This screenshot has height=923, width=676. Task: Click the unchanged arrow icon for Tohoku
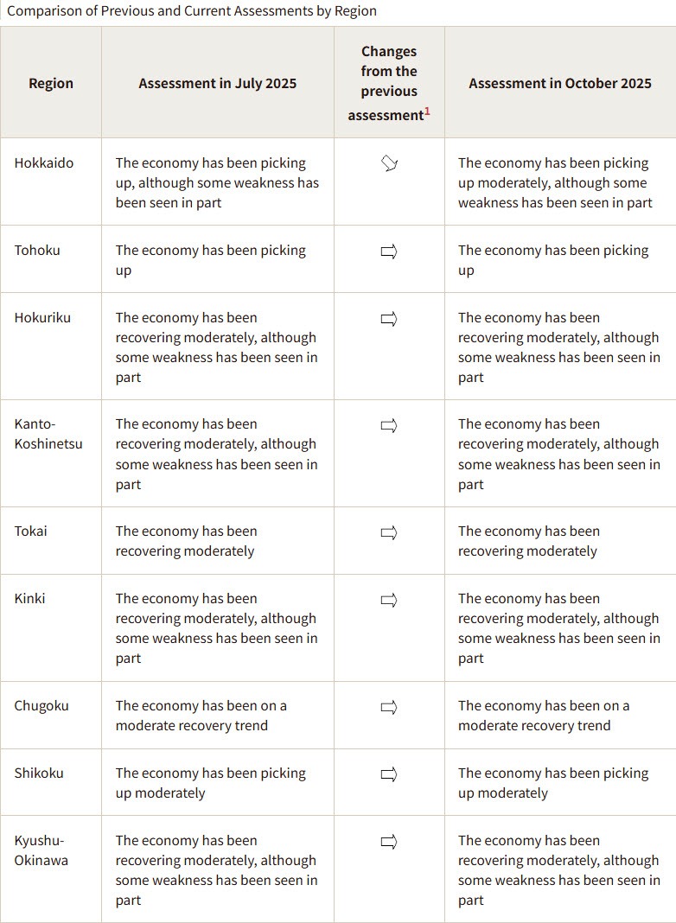coord(389,251)
